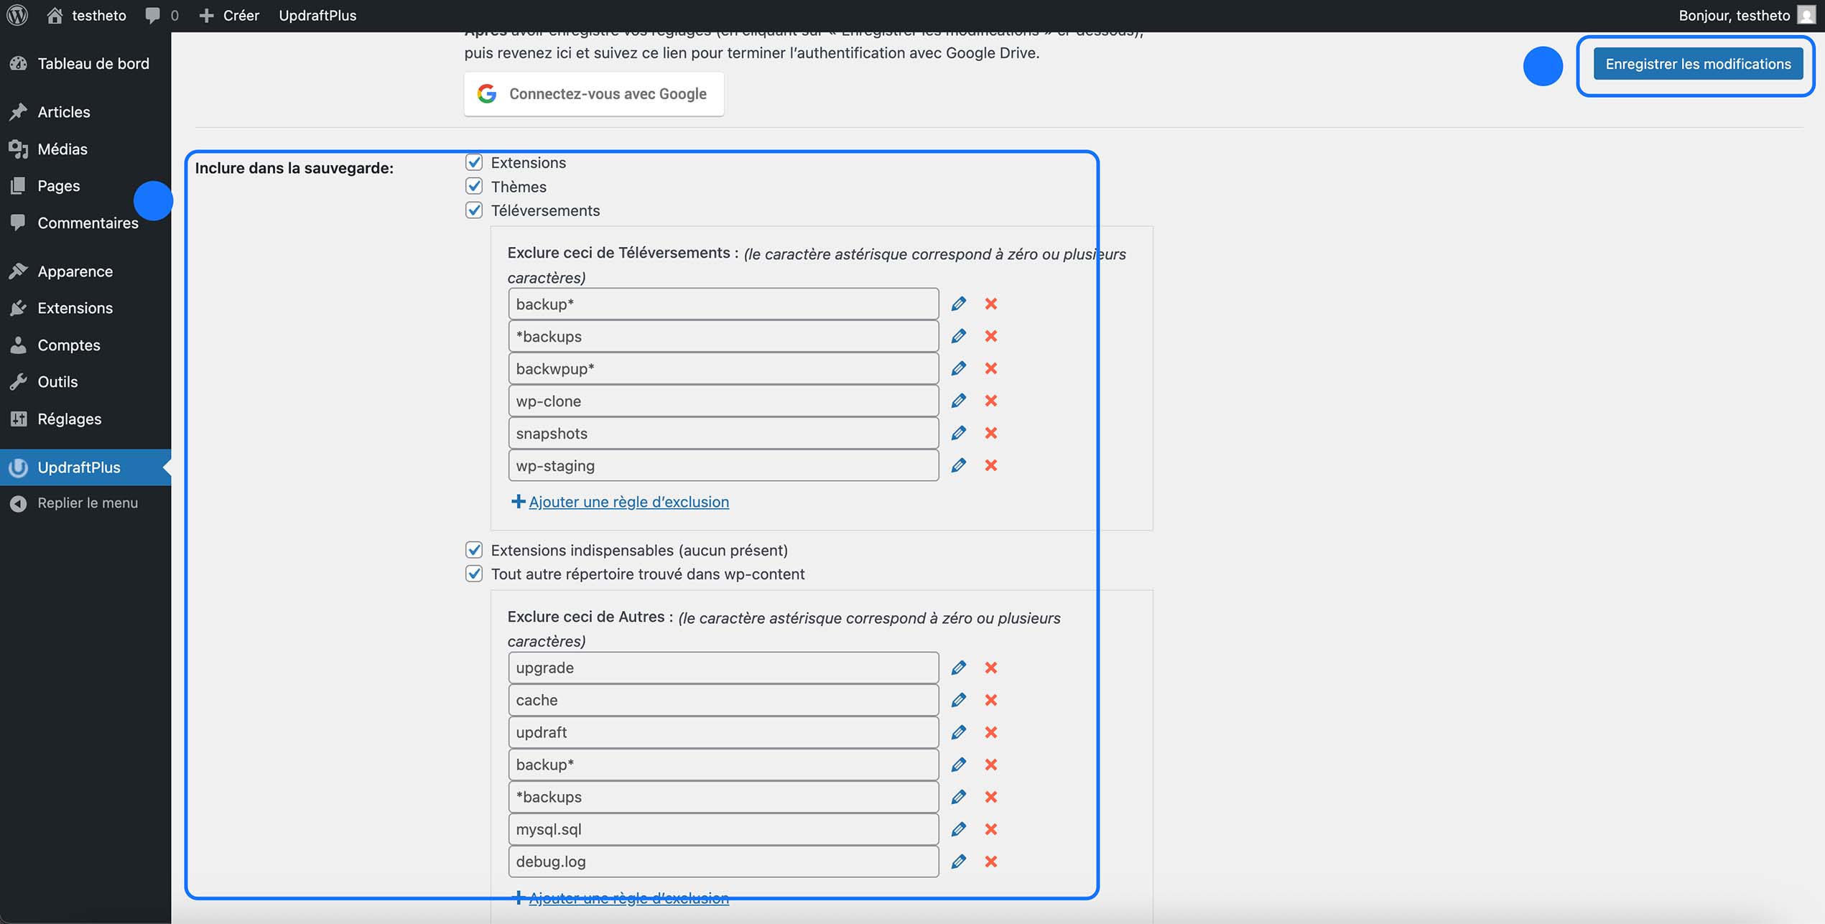Image resolution: width=1825 pixels, height=924 pixels.
Task: Click inside the backup* exclusion input field
Action: click(x=722, y=304)
